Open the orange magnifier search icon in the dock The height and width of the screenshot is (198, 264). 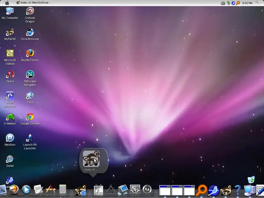201,190
